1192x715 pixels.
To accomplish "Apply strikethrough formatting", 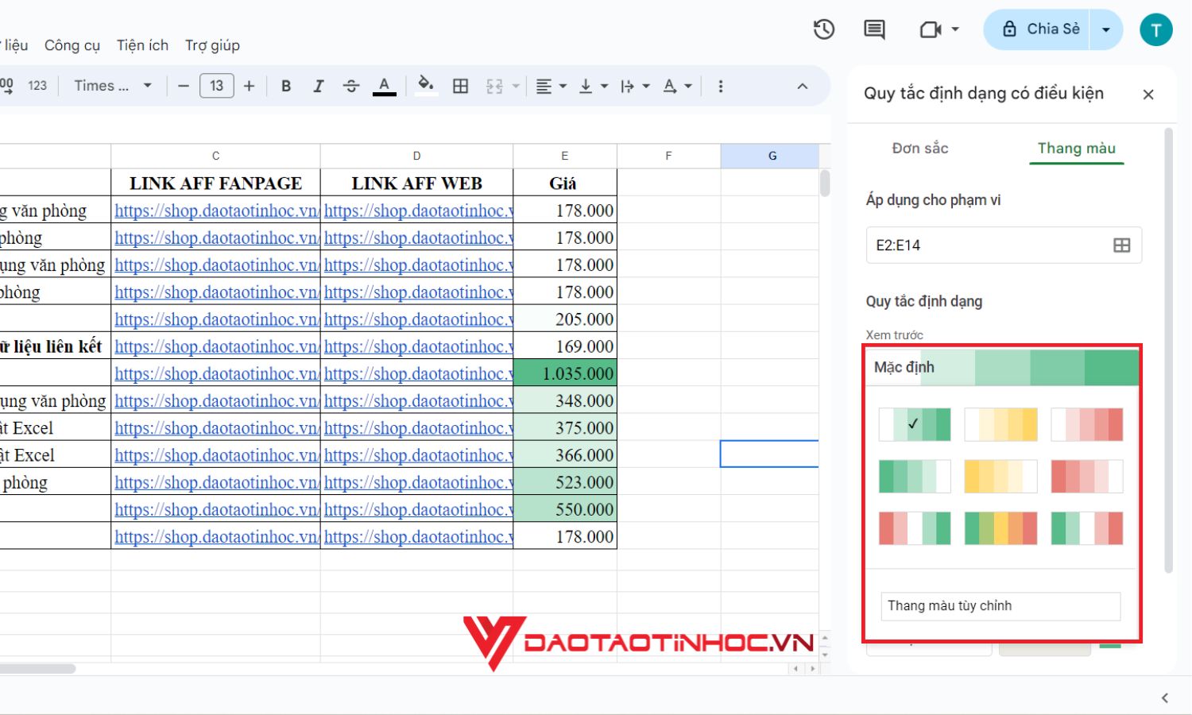I will coord(351,85).
